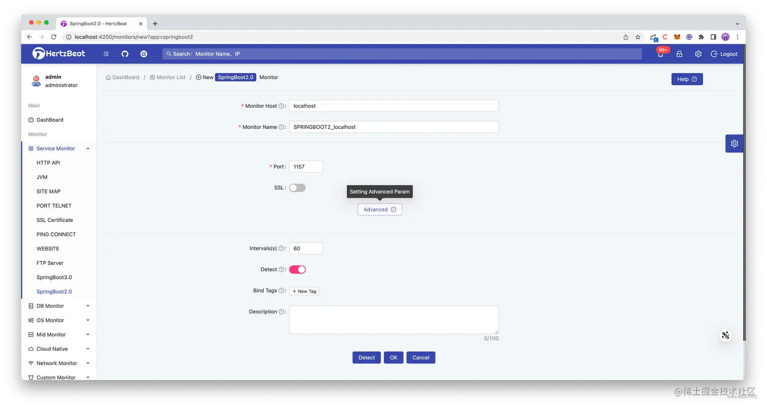Screen dimensions: 767x408
Task: Expand the DB Monitor menu
Action: click(x=58, y=306)
